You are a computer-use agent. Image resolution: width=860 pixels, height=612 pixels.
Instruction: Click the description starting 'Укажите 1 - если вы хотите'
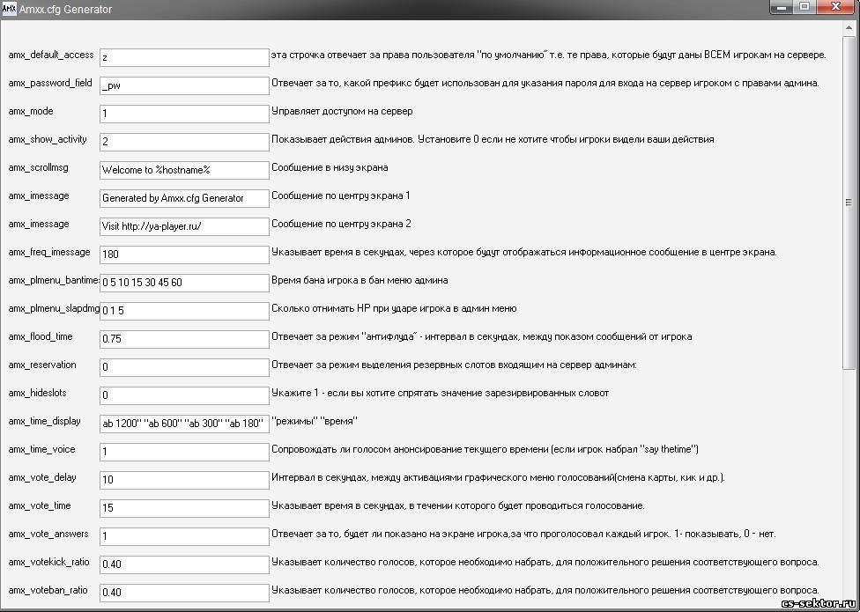point(440,393)
